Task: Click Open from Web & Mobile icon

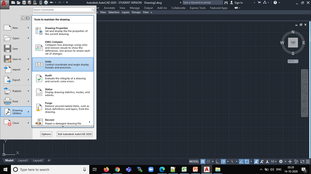Action: point(35,3)
